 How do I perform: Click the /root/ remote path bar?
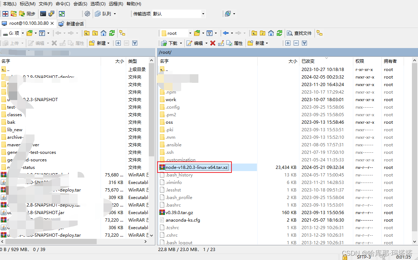coord(288,52)
